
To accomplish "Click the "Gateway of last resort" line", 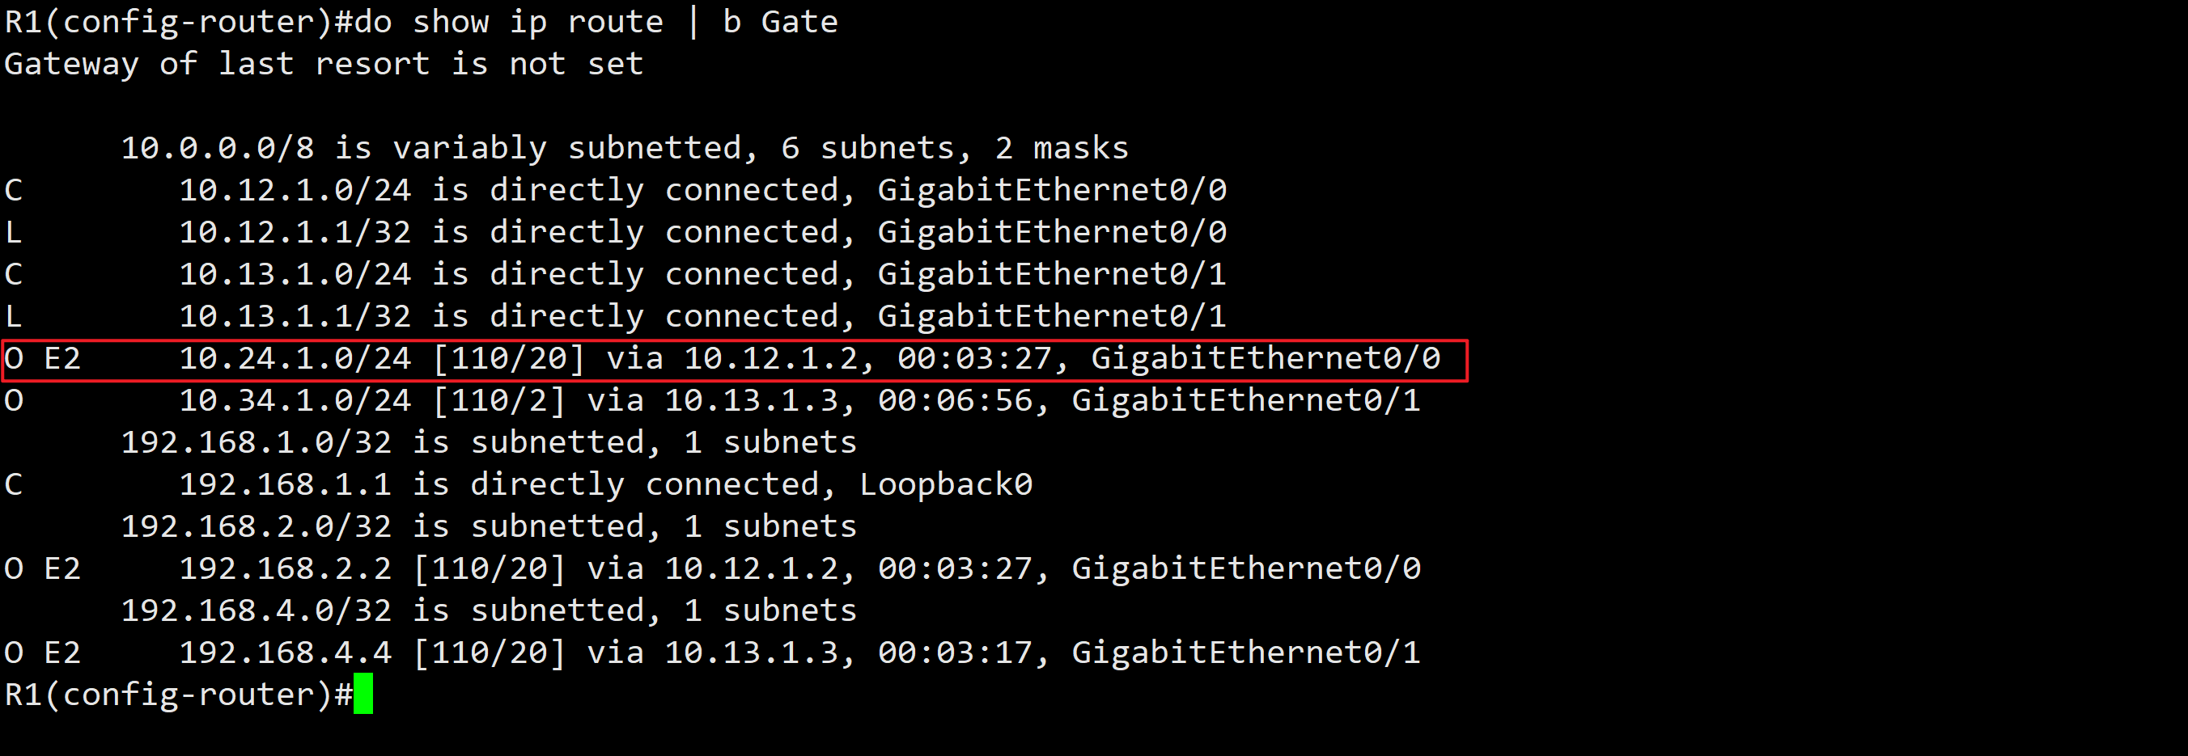I will pos(324,65).
